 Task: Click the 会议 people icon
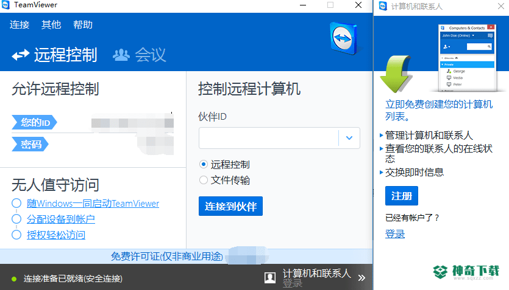(121, 55)
